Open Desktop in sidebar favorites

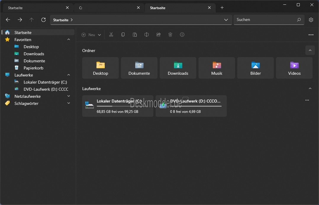tap(38, 47)
